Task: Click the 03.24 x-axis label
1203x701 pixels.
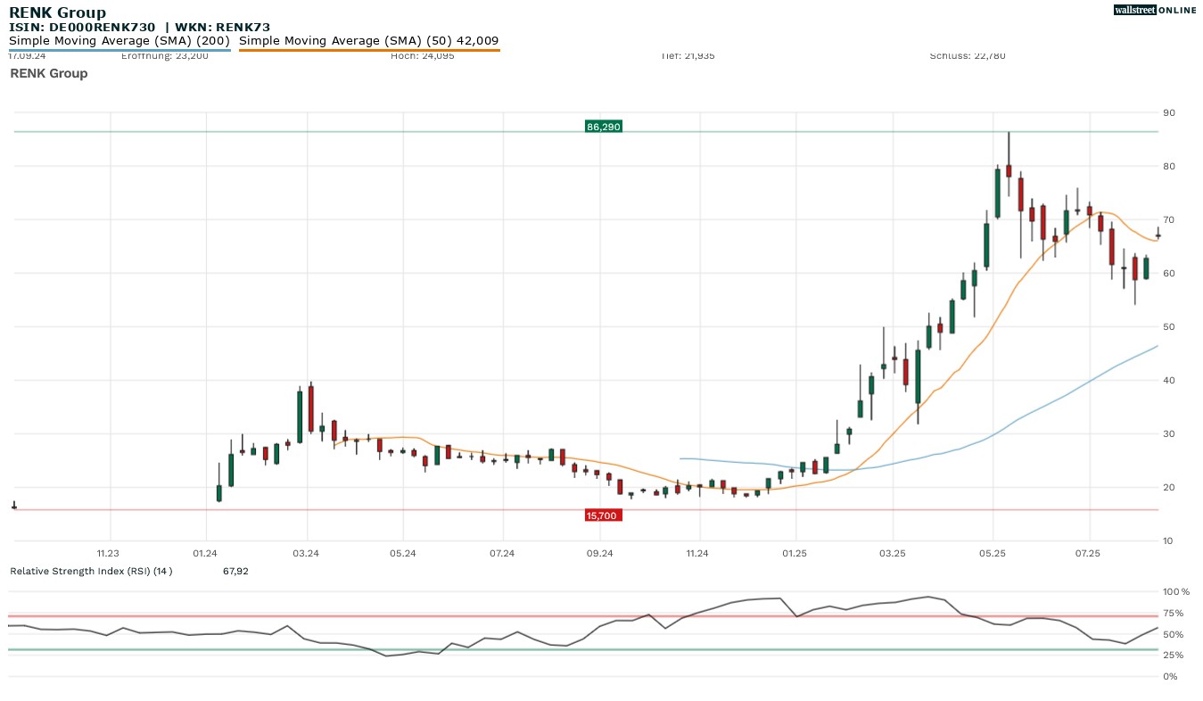Action: [306, 554]
